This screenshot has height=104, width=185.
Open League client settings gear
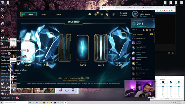pos(149,12)
